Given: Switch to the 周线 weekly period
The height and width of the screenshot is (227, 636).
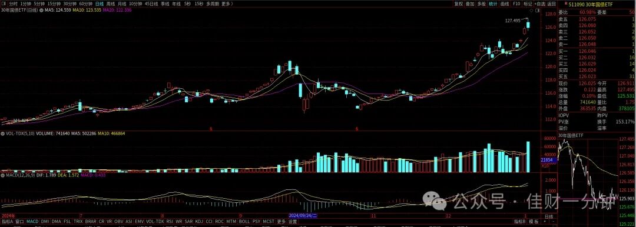Looking at the screenshot, I should click(111, 4).
